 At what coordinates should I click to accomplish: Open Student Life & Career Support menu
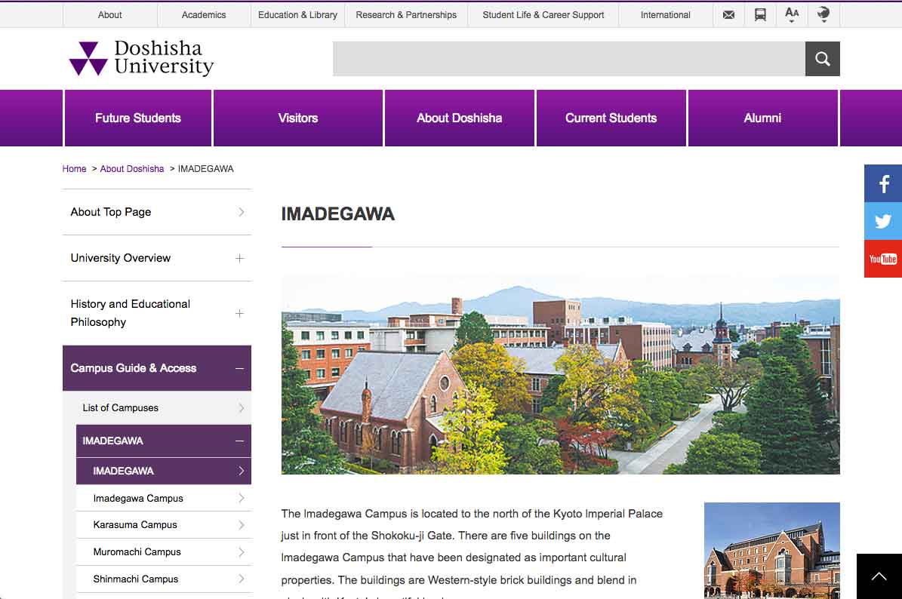coord(543,15)
